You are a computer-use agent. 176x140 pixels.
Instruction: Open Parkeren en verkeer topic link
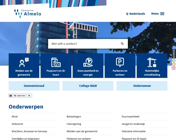79,139
